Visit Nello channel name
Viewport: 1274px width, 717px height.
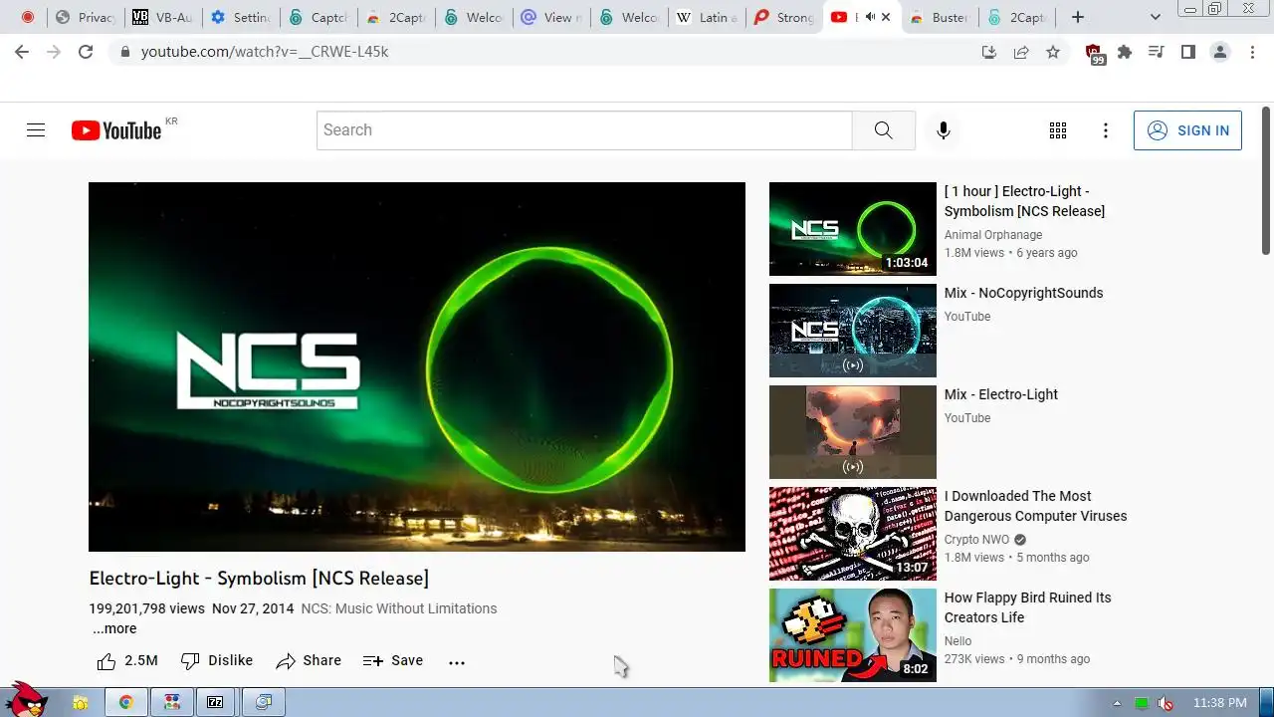click(x=958, y=641)
